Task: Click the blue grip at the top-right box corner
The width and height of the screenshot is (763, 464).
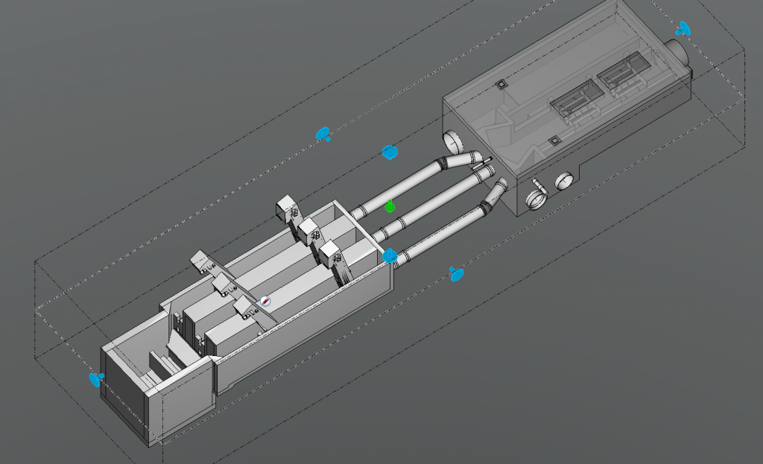Action: [683, 29]
